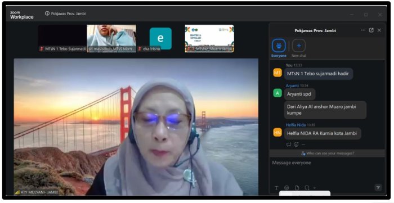Select eka trisna participant tile
The height and width of the screenshot is (203, 394).
coord(160,38)
